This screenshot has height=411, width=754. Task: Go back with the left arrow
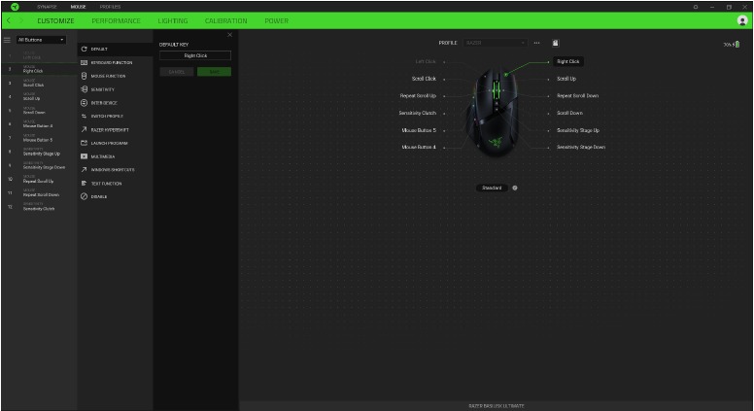9,20
